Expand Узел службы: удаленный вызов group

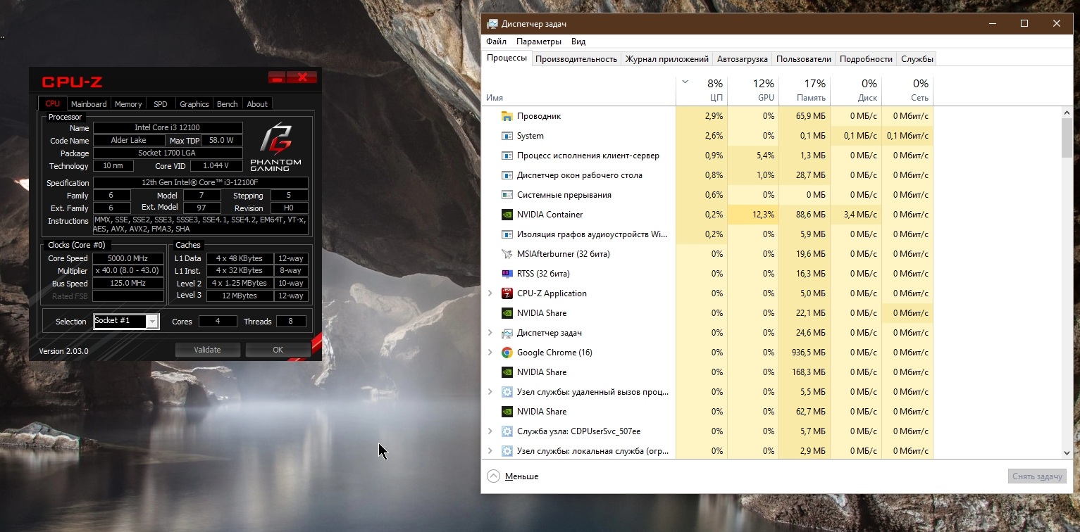(490, 392)
